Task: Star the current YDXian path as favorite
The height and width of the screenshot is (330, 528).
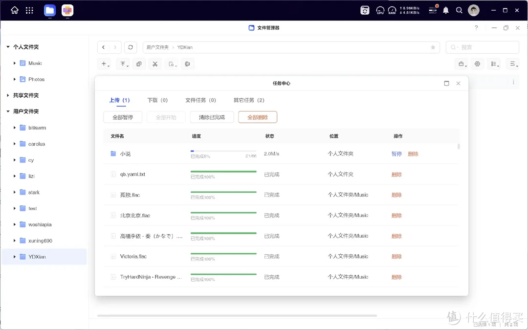Action: click(433, 47)
